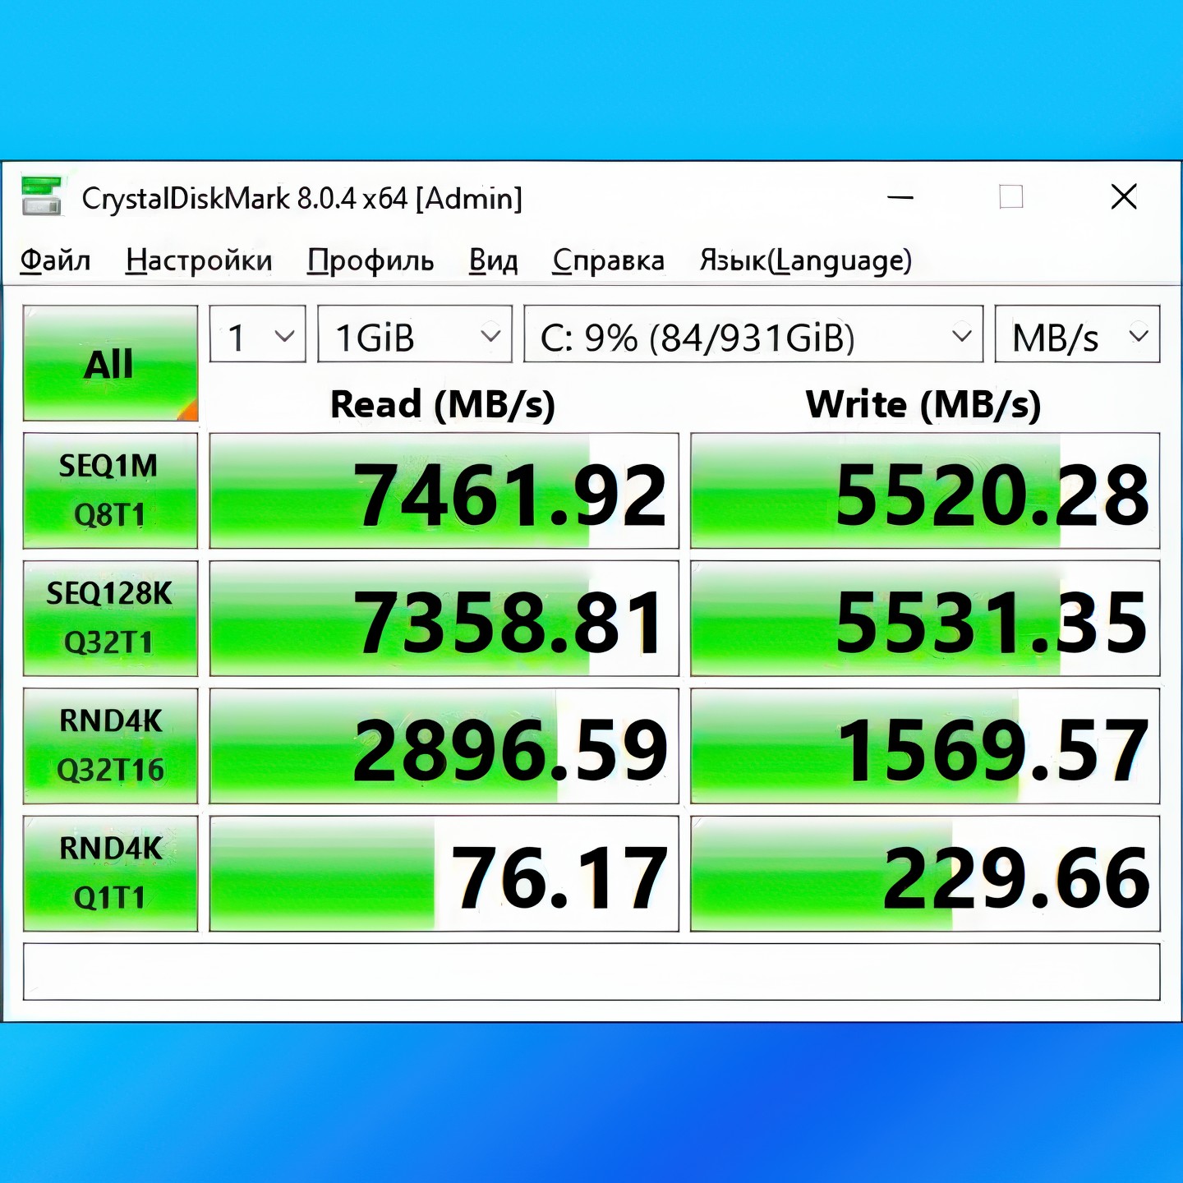The height and width of the screenshot is (1183, 1183).
Task: Run the RND4K Q32T16 test
Action: (x=110, y=746)
